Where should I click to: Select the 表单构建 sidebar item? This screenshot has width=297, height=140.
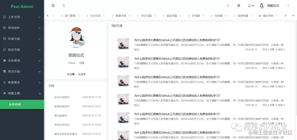[x=22, y=104]
